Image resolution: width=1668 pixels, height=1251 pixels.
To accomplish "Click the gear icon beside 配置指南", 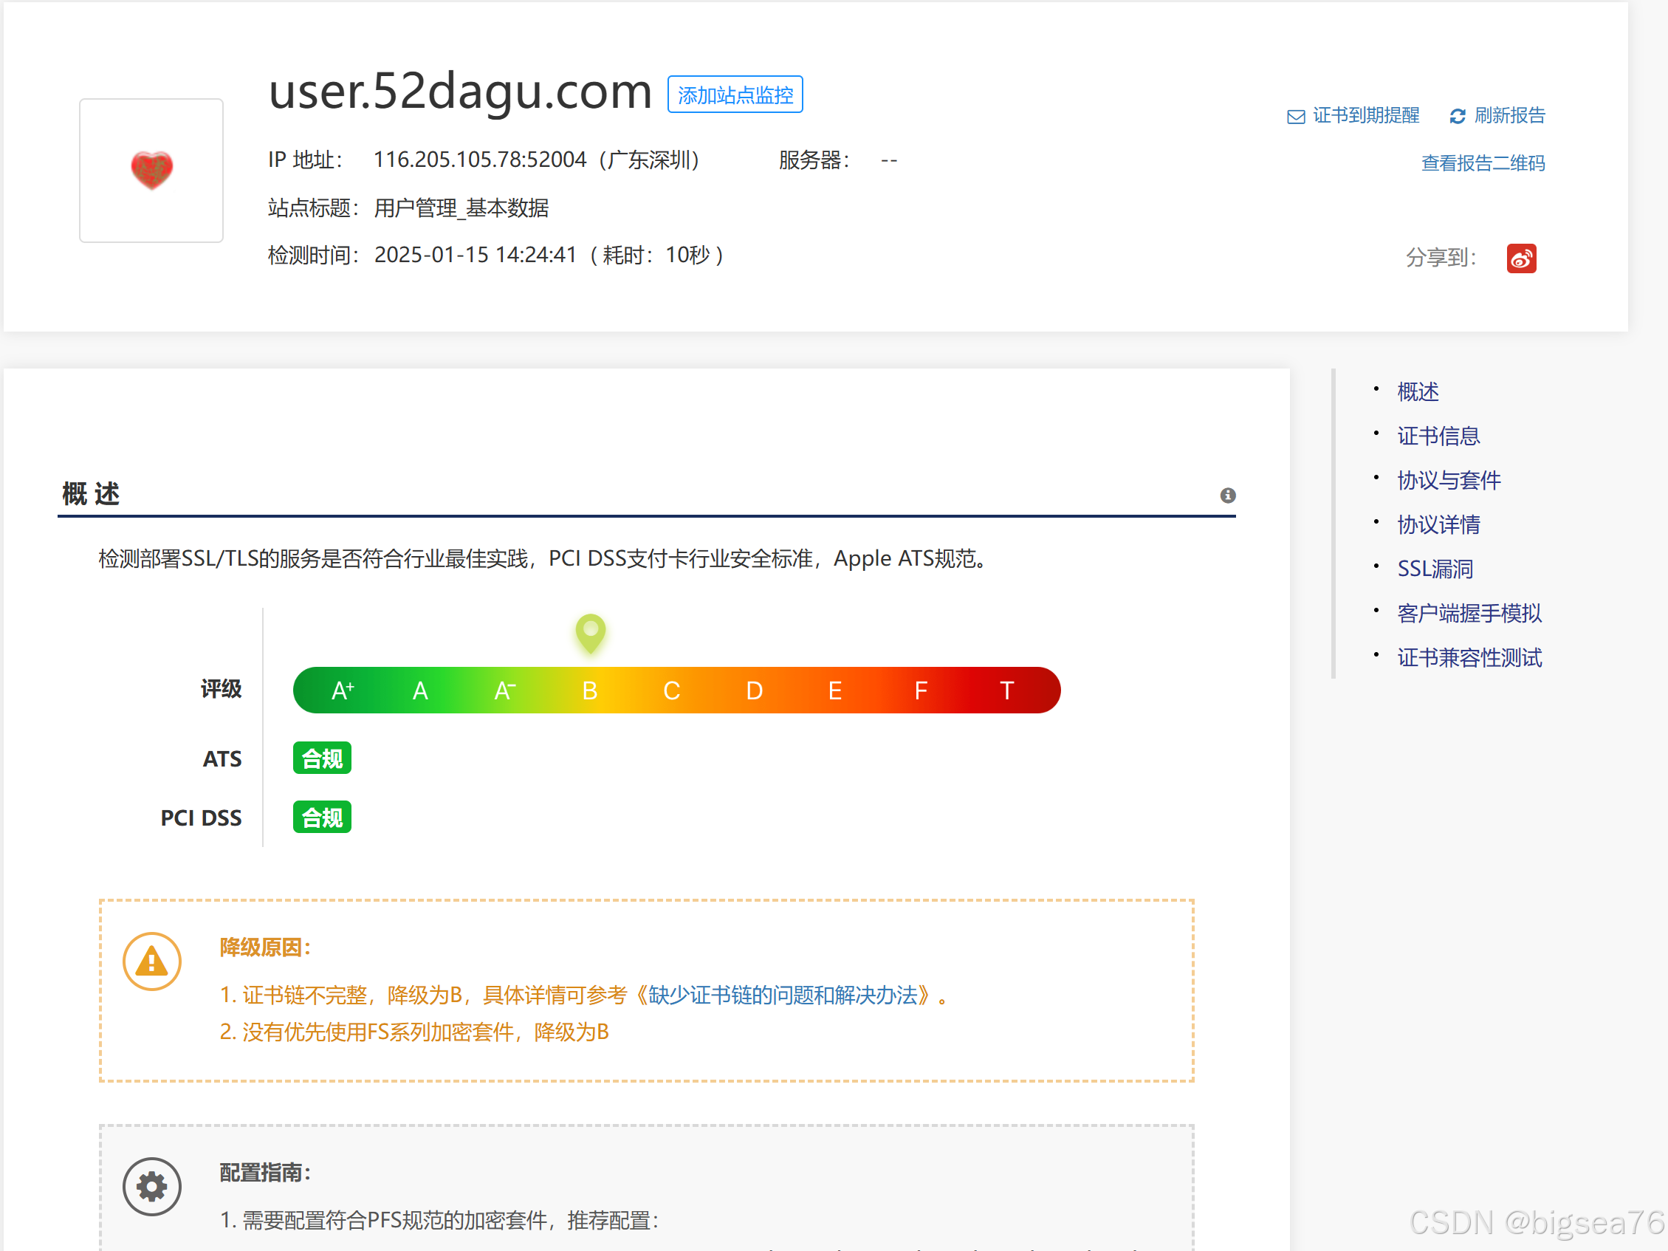I will pos(151,1185).
